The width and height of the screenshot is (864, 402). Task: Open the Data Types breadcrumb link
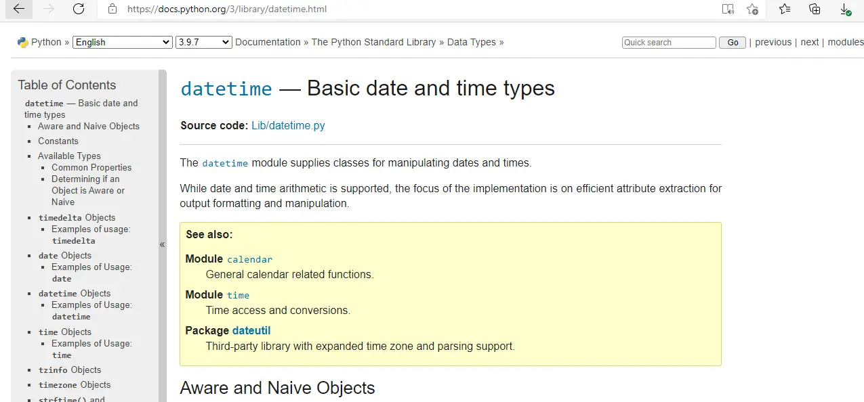click(x=472, y=42)
